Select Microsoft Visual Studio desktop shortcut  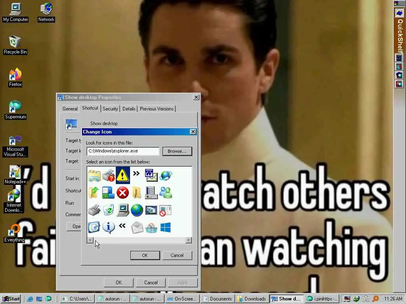click(x=15, y=146)
